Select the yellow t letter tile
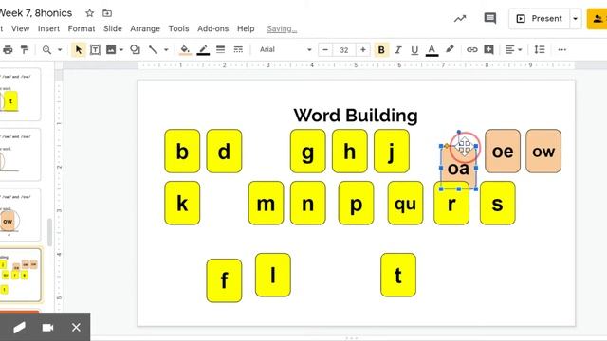607x341 pixels. pos(398,276)
